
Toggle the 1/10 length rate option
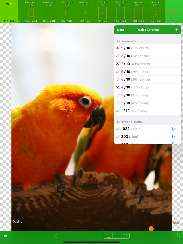click(148, 111)
